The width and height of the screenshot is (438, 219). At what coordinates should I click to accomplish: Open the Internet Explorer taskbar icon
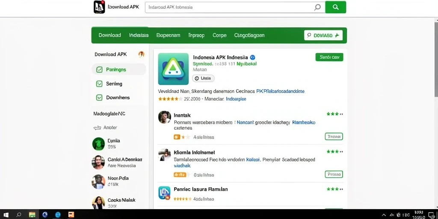click(58, 215)
